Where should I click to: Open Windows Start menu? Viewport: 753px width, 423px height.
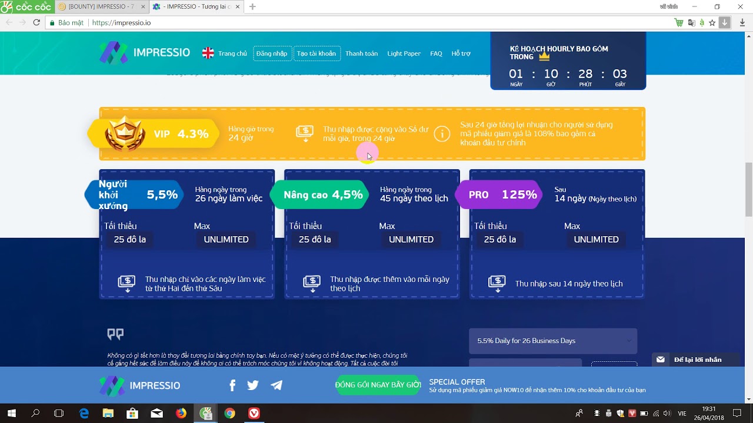tap(11, 413)
